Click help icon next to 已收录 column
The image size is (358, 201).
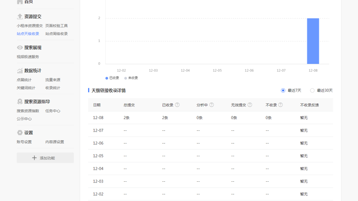(177, 105)
